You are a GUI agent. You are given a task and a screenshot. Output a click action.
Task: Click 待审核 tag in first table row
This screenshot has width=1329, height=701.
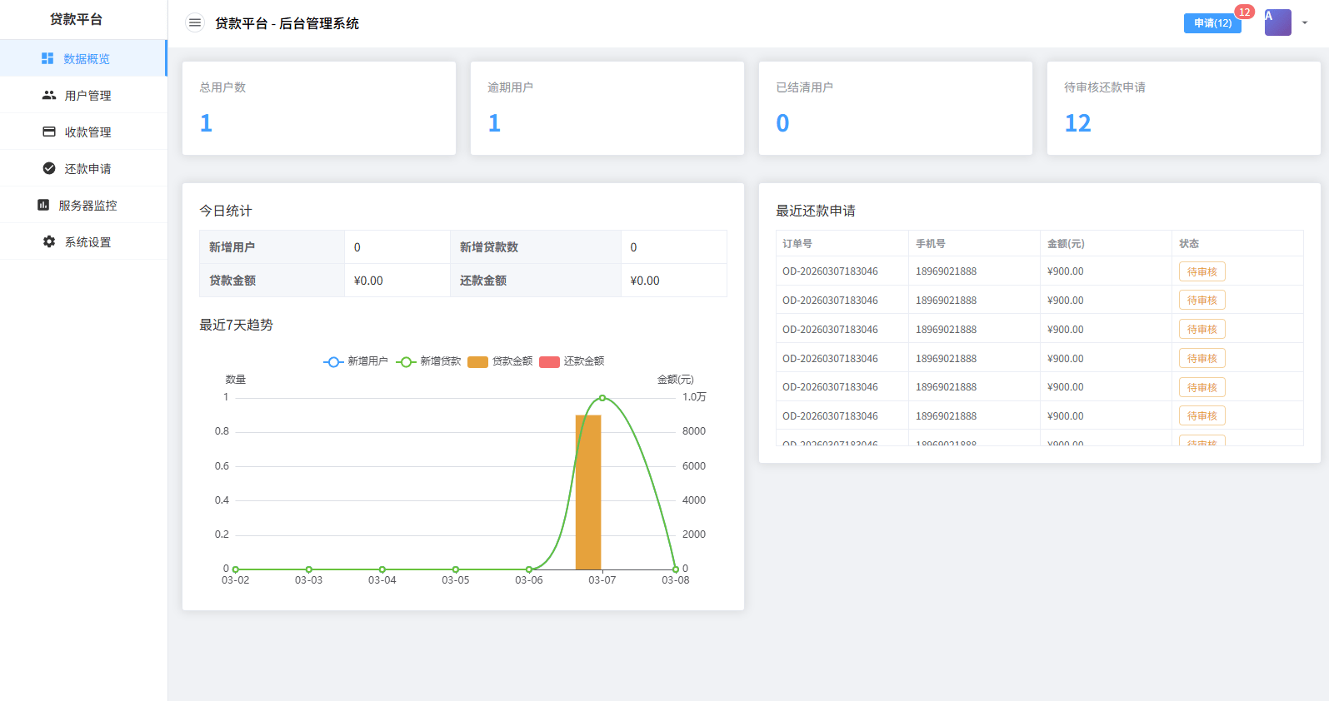pos(1202,271)
